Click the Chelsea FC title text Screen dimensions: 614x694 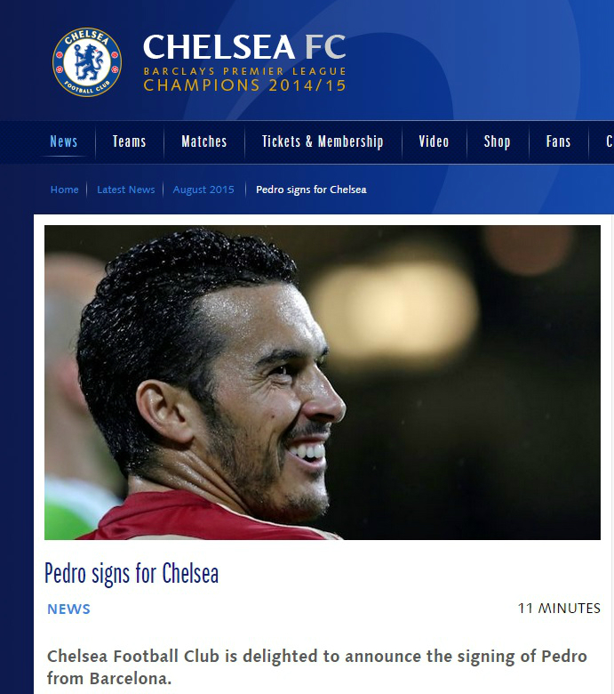coord(244,47)
